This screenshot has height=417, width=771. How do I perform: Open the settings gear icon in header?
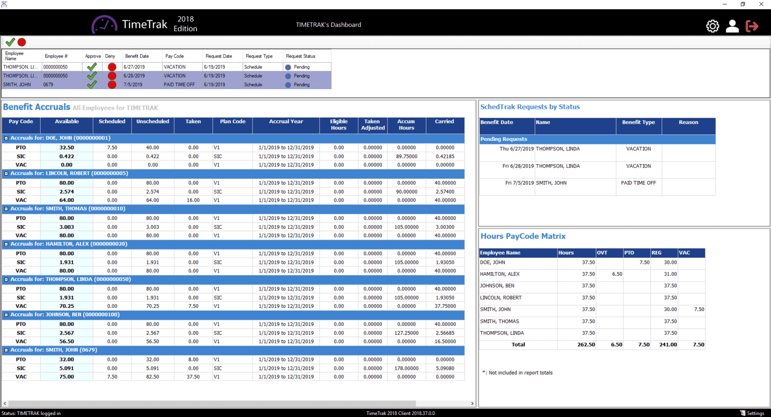tap(712, 26)
